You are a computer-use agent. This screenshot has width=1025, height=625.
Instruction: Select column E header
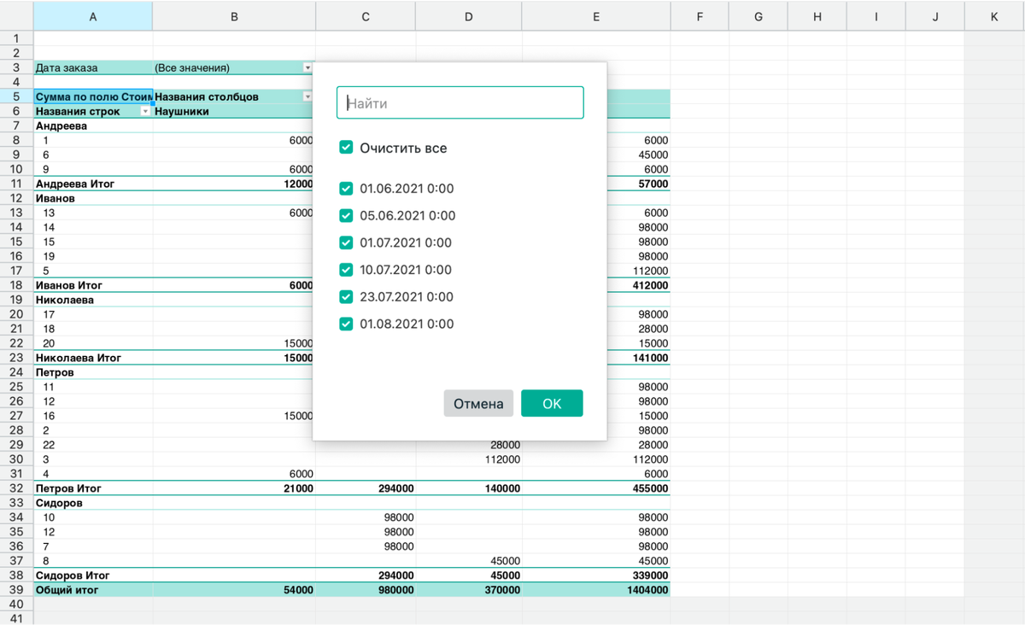[596, 16]
